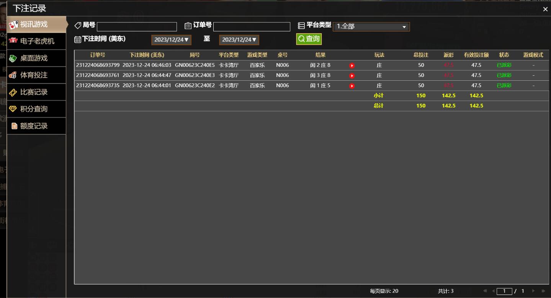Go to previous page arrow
The width and height of the screenshot is (551, 298).
(493, 291)
